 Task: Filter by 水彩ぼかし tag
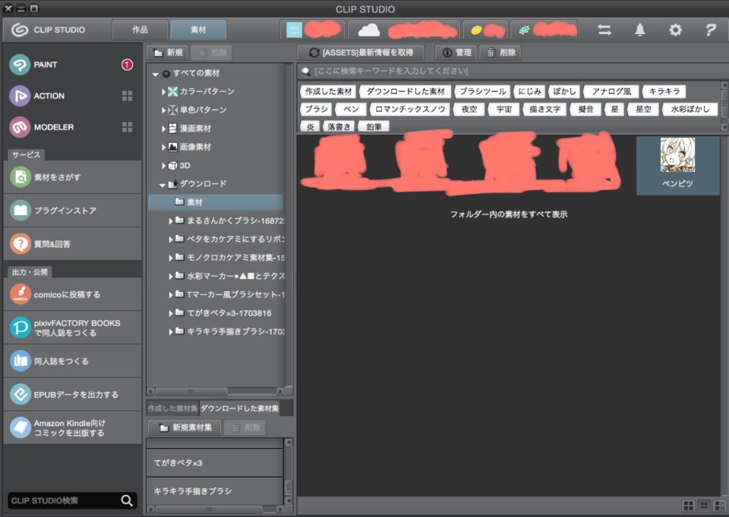pos(690,109)
